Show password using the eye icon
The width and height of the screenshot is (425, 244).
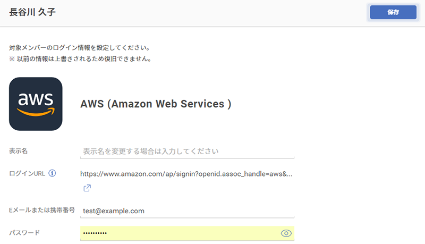[286, 233]
